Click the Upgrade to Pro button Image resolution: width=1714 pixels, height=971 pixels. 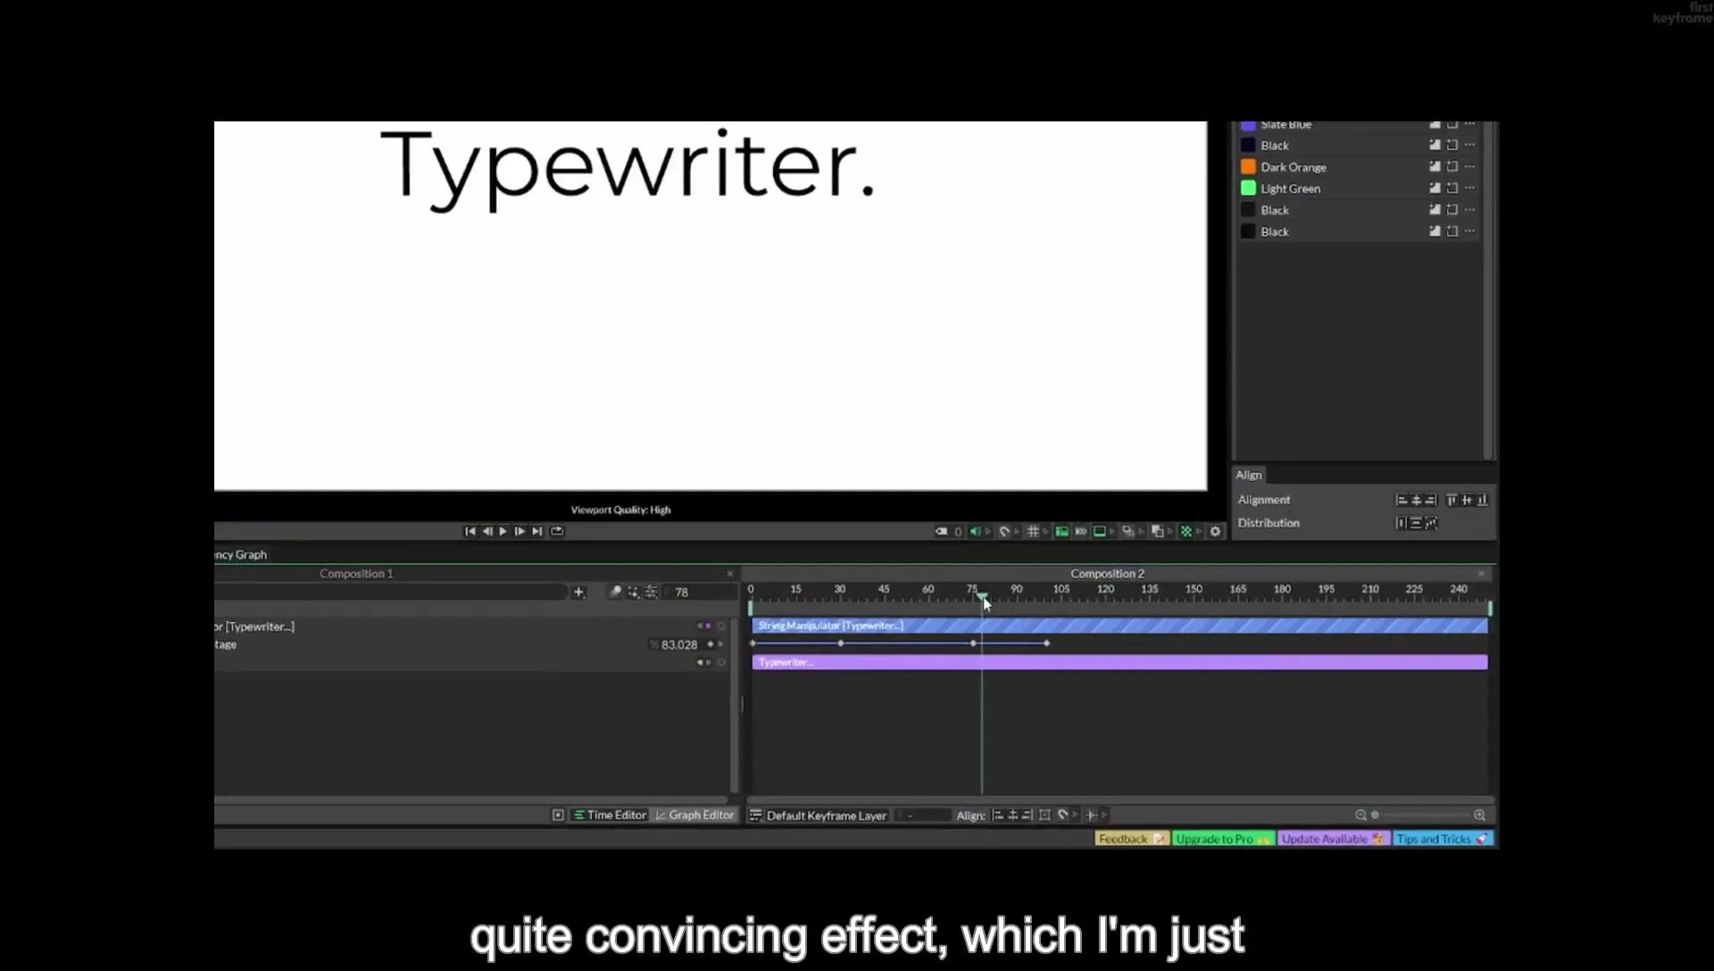click(x=1223, y=839)
